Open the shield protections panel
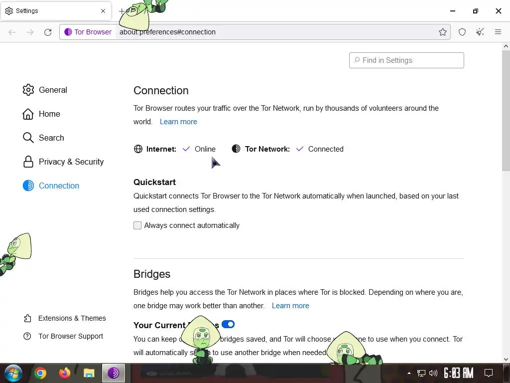510x383 pixels. click(x=462, y=32)
